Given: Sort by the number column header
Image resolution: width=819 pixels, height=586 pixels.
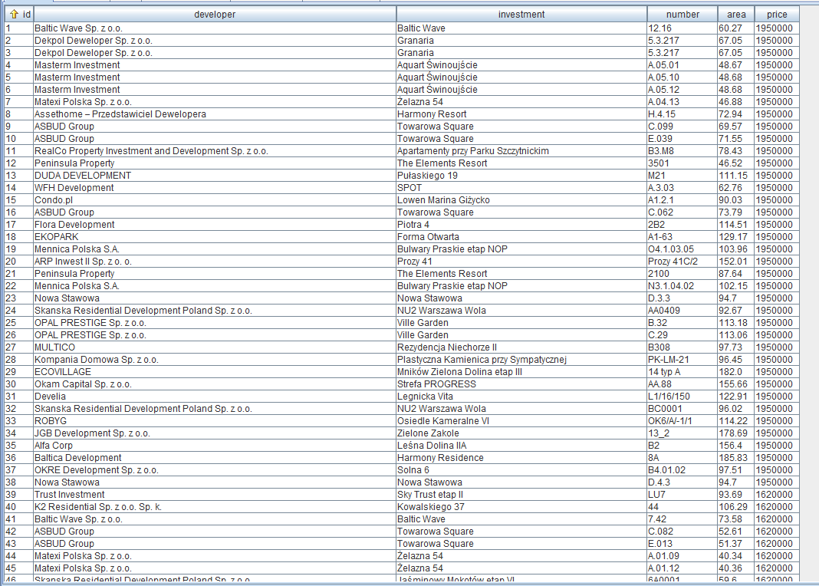Looking at the screenshot, I should [682, 15].
